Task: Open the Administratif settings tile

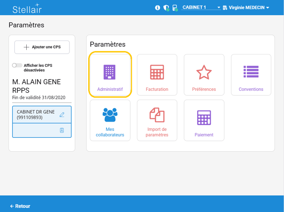Action: click(110, 75)
